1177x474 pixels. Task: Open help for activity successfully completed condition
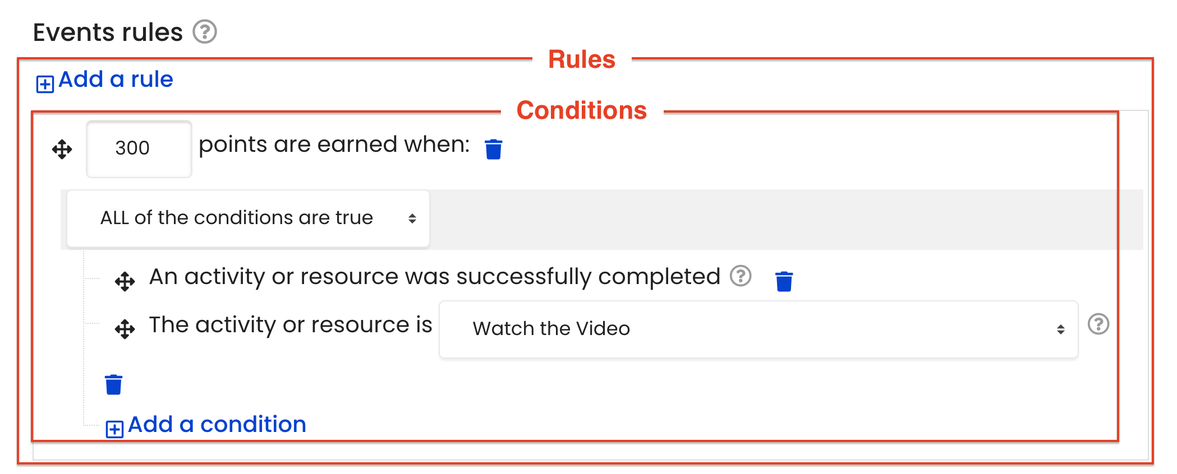click(741, 276)
